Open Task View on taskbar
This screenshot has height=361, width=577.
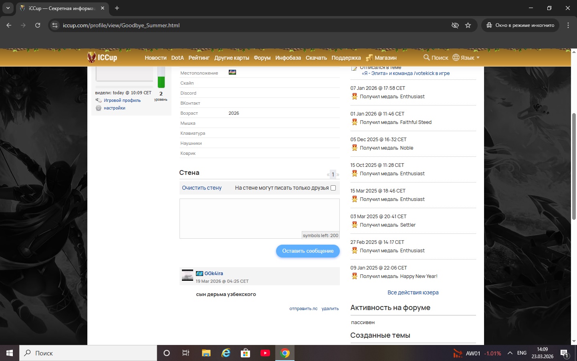[186, 353]
